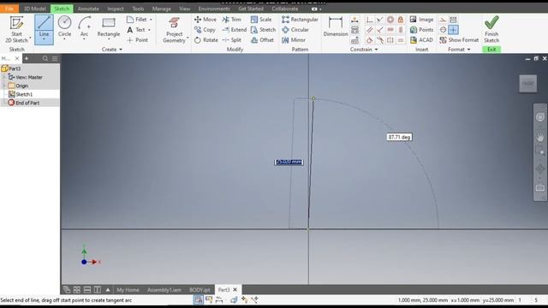Switch to the 3D Model tab
The width and height of the screenshot is (548, 308).
tap(34, 9)
